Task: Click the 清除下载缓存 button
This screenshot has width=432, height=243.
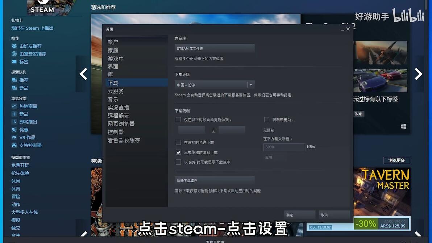Action: tap(215, 181)
